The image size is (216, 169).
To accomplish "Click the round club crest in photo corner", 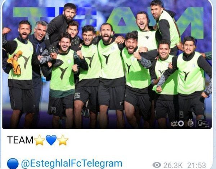I will 190,123.
